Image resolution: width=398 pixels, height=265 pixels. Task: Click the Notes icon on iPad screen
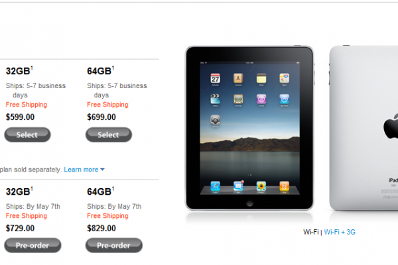click(x=261, y=78)
